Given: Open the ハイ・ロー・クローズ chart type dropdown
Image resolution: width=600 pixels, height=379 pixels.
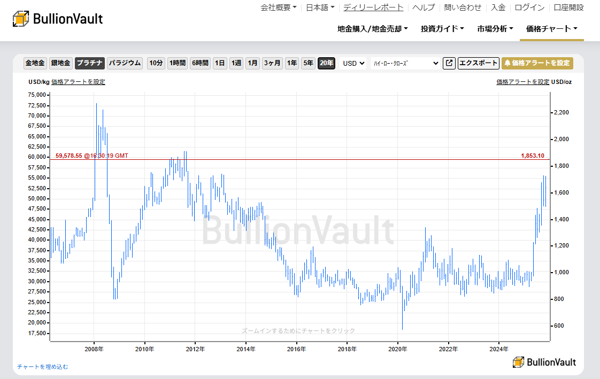Looking at the screenshot, I should coord(405,64).
